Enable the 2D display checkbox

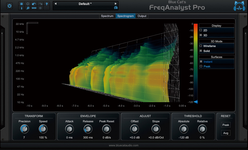tap(201, 30)
